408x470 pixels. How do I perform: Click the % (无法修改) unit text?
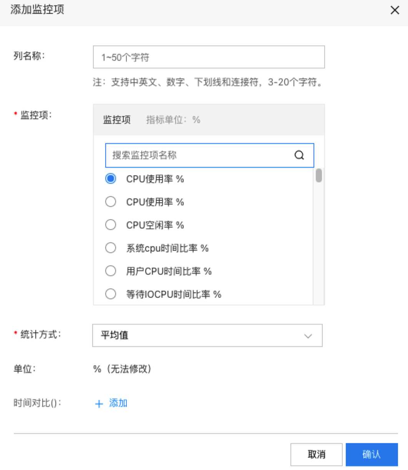coord(122,369)
